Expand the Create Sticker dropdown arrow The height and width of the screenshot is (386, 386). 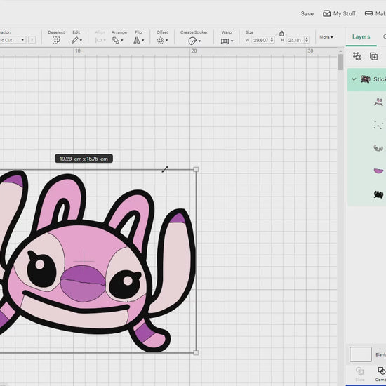point(199,41)
